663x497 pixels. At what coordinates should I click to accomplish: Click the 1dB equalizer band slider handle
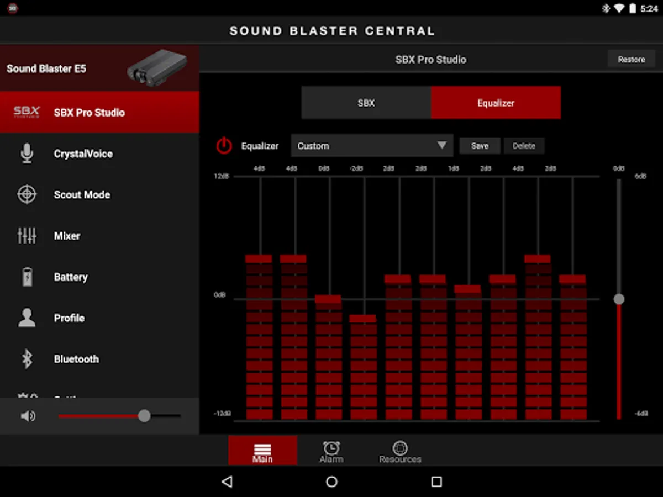pyautogui.click(x=468, y=289)
